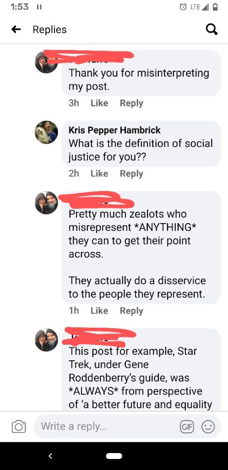Open the GIF picker in reply box
The width and height of the screenshot is (228, 470).
pyautogui.click(x=187, y=426)
